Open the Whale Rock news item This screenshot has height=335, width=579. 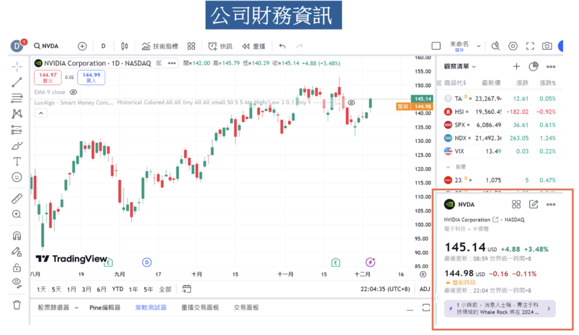pos(500,308)
